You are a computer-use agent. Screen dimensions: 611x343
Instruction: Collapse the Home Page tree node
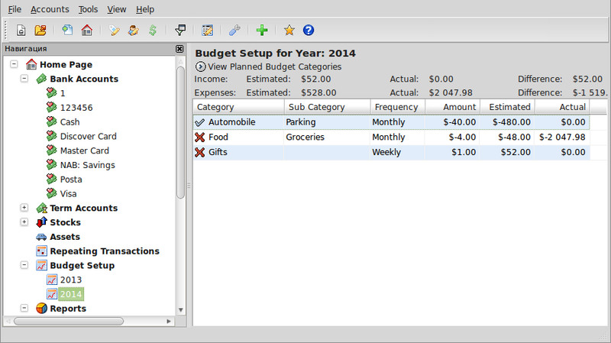pyautogui.click(x=14, y=64)
